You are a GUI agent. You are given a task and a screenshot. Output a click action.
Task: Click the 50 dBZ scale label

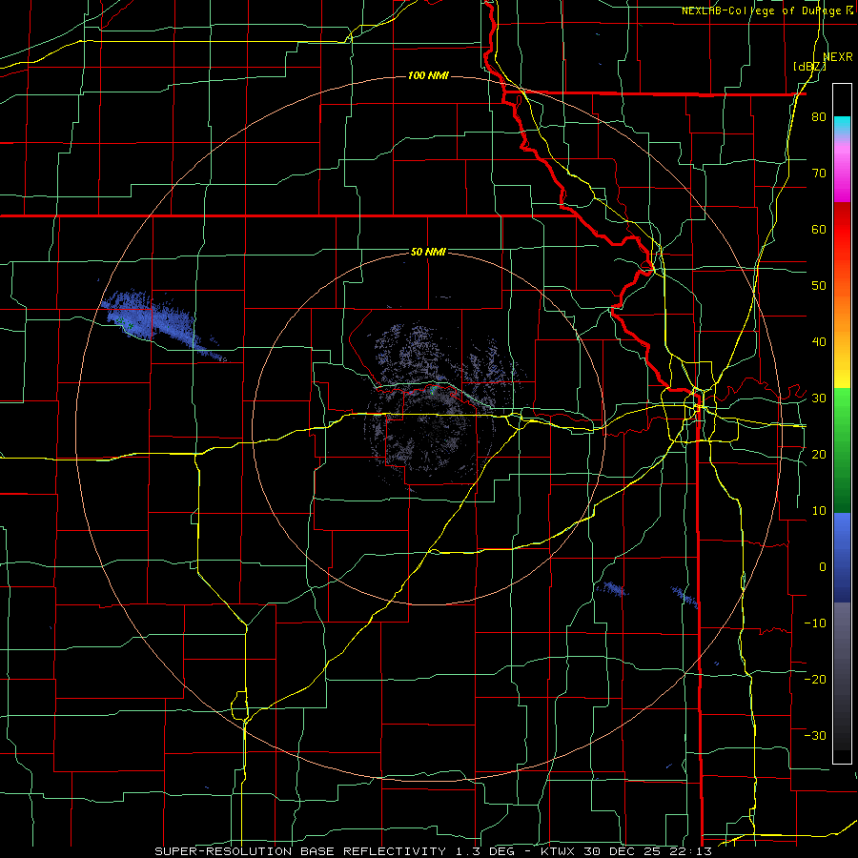tap(819, 286)
